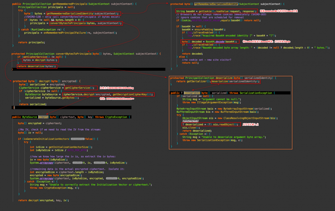
Task: Select the '//SHIRO-138 - only call convertBytesToPrincipals' comment
Action: point(72,17)
